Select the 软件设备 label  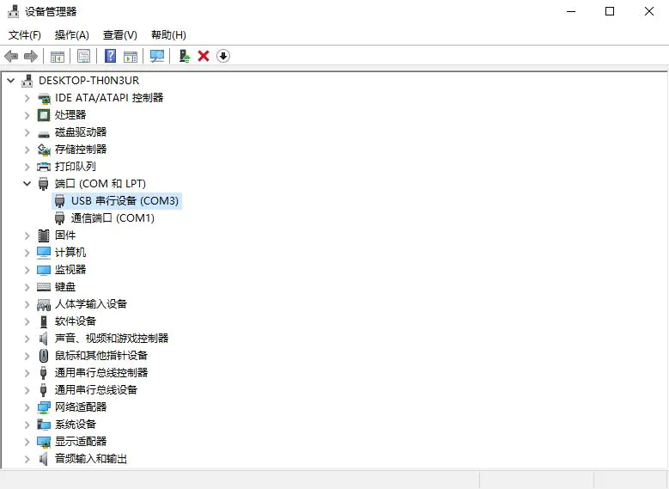75,321
